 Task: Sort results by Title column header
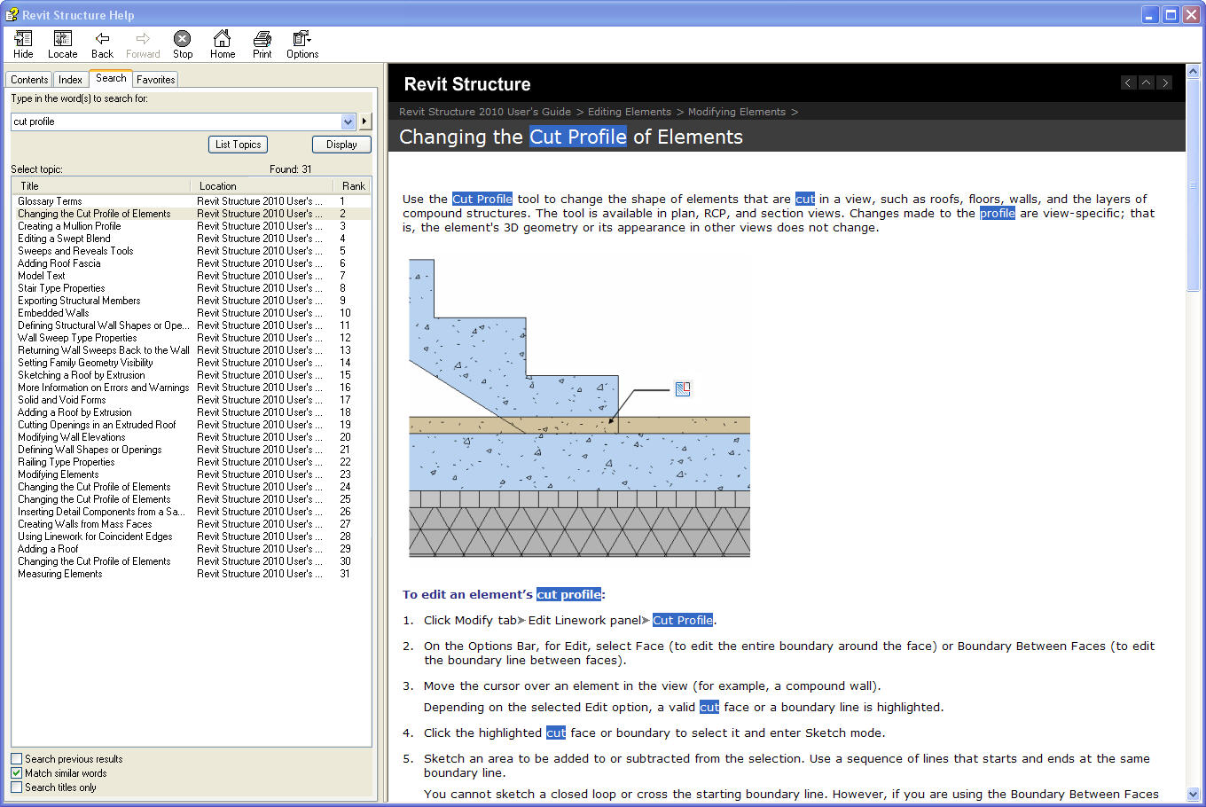click(102, 186)
